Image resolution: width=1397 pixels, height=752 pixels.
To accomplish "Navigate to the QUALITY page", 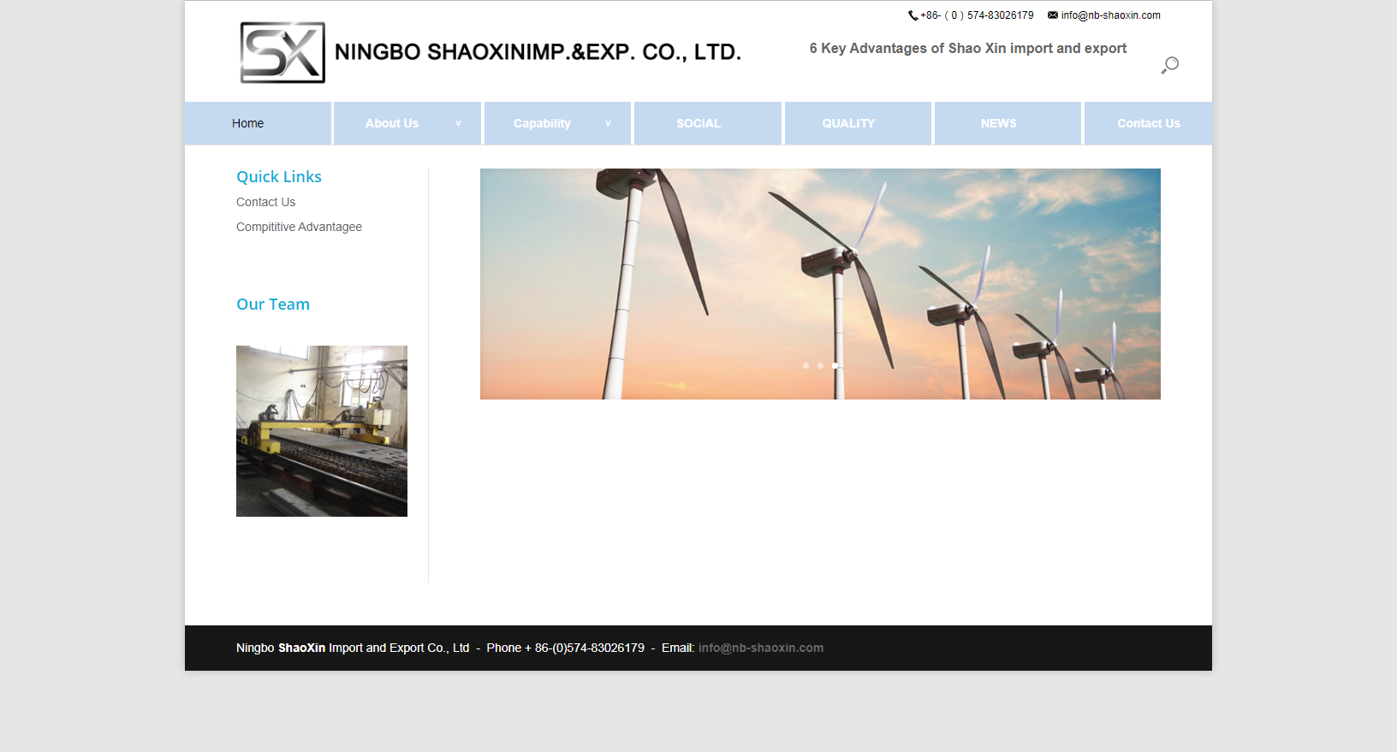I will [x=848, y=123].
